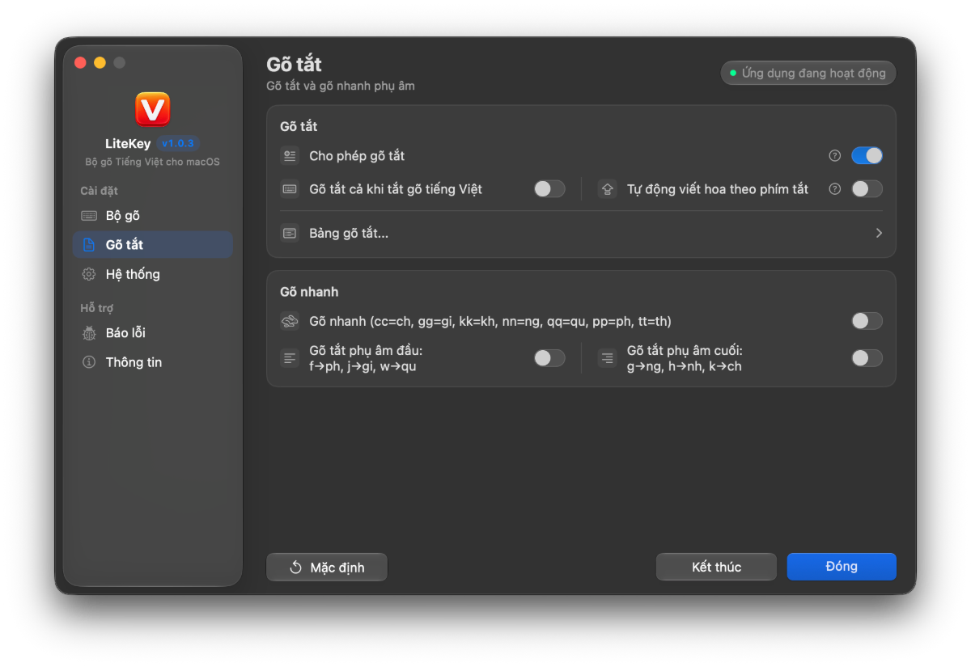
Task: Click the LiteKey red V app logo
Action: 152,109
